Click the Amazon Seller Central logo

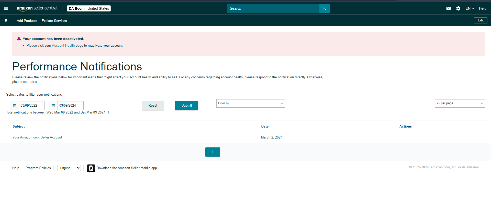37,8
